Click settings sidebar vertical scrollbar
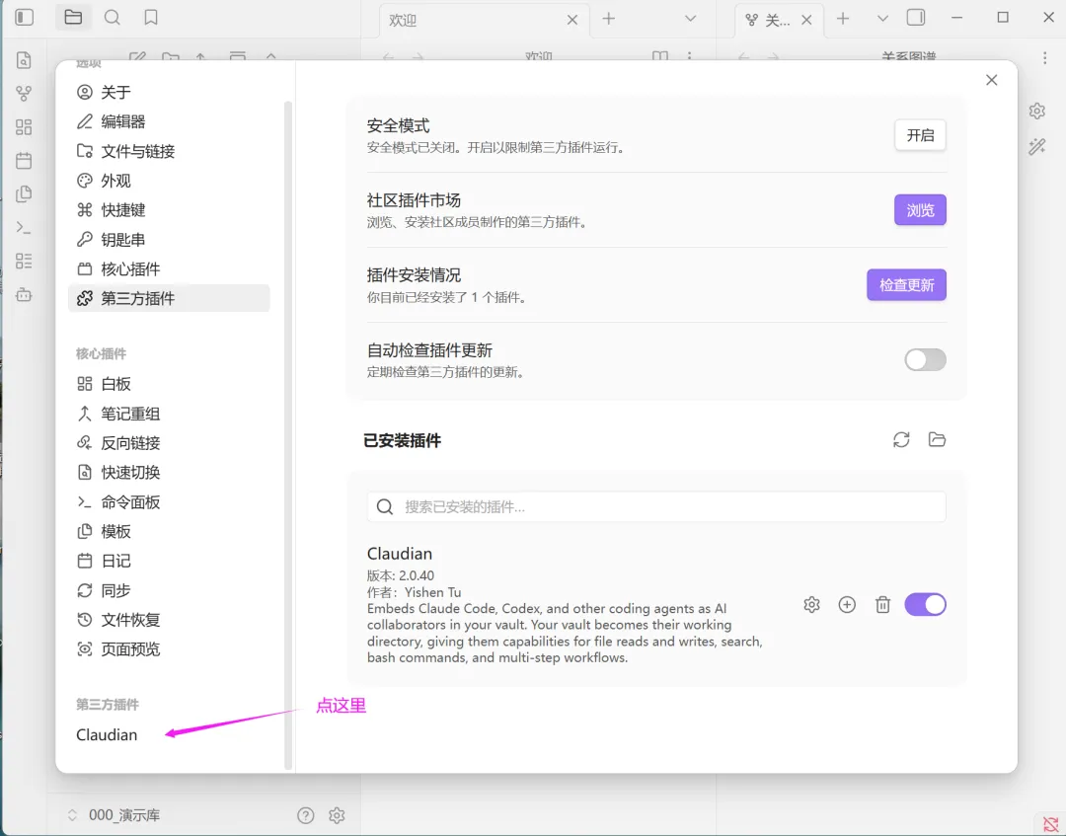 click(x=288, y=435)
